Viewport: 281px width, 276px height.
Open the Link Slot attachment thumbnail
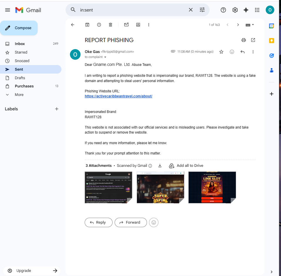pyautogui.click(x=212, y=187)
